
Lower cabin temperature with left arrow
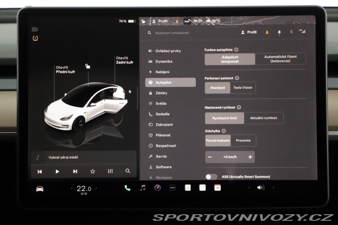pyautogui.click(x=72, y=188)
